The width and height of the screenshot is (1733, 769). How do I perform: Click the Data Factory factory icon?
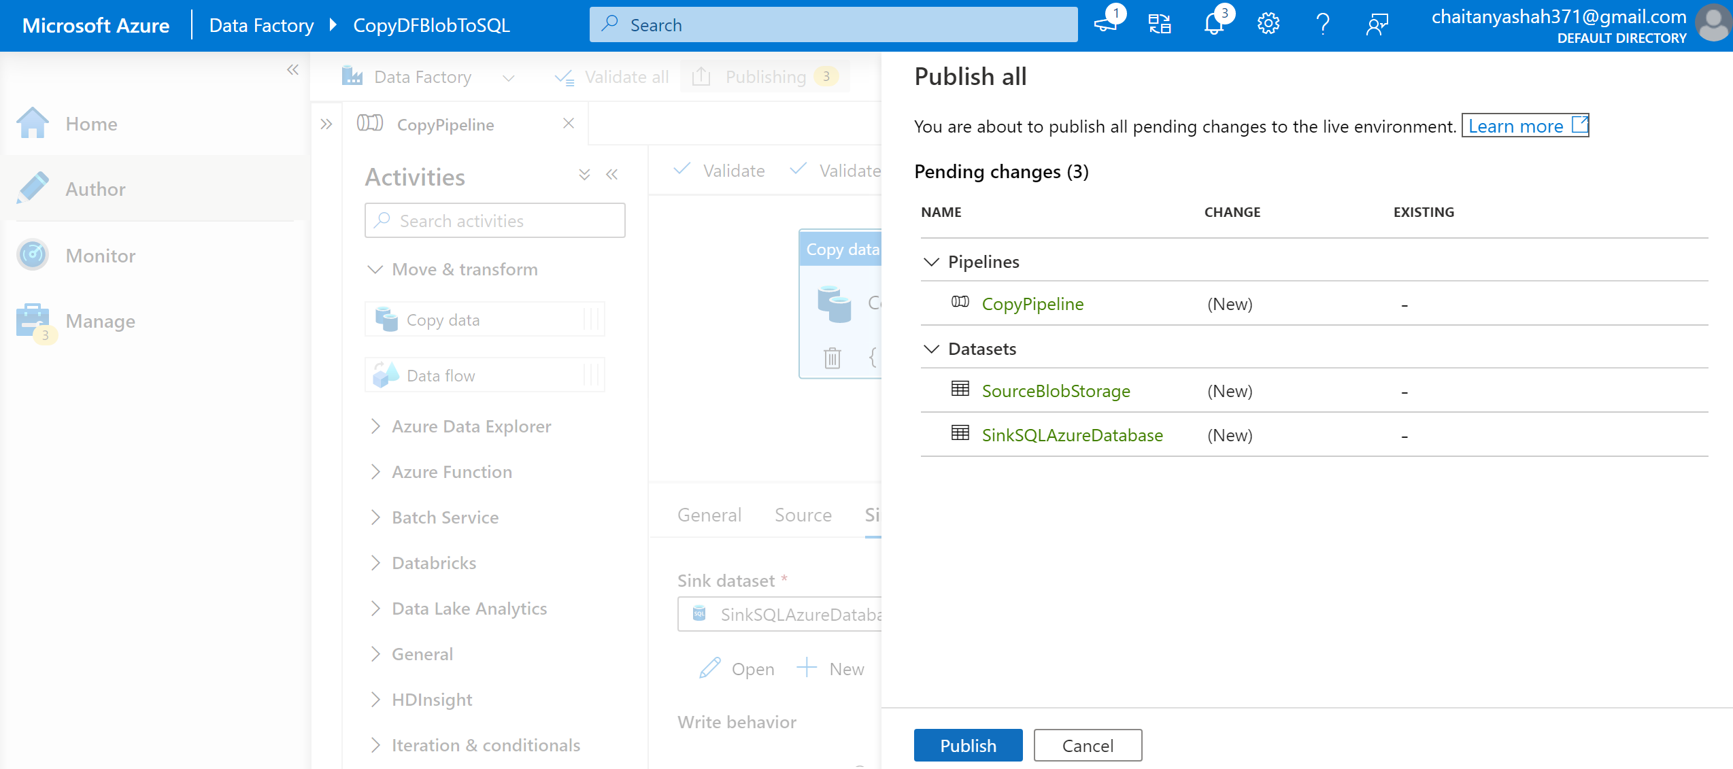tap(352, 75)
